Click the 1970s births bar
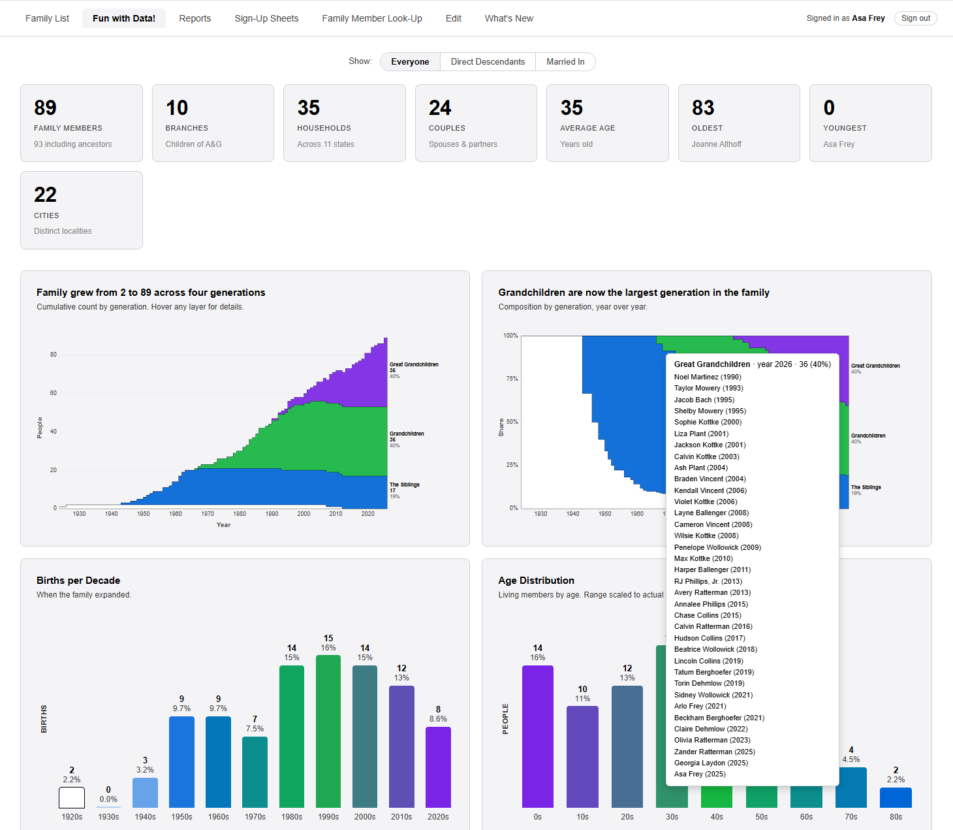 pos(255,773)
